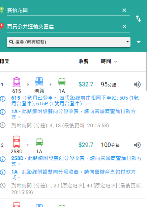Click the 轉乘 column header
The height and width of the screenshot is (207, 147).
point(5,61)
